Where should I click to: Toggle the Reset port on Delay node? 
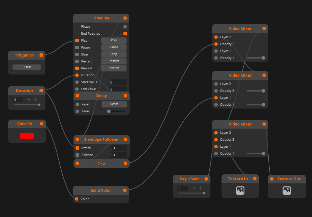click(77, 104)
